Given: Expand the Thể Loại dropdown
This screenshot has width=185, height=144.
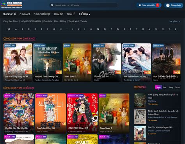Looking at the screenshot, I should pos(84,14).
